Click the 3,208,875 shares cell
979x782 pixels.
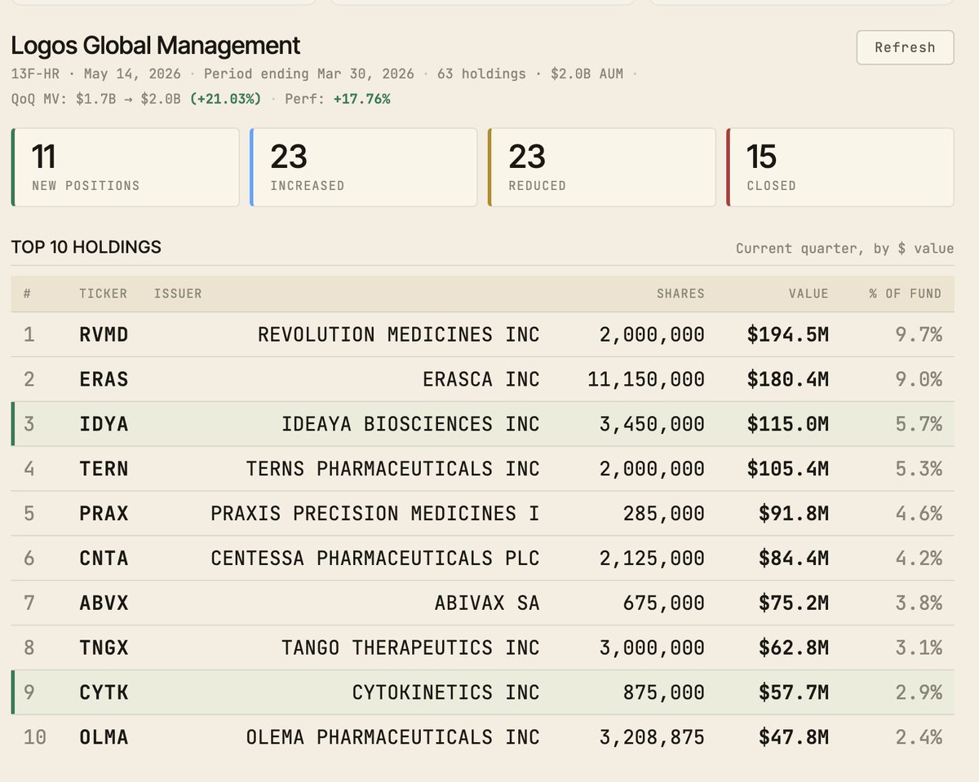pos(652,738)
